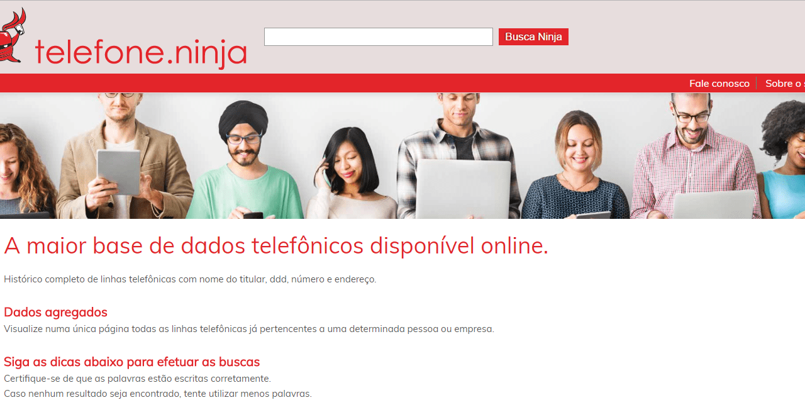Image resolution: width=805 pixels, height=400 pixels.
Task: Click the 'Visualize numa única página' sentence
Action: tap(249, 328)
